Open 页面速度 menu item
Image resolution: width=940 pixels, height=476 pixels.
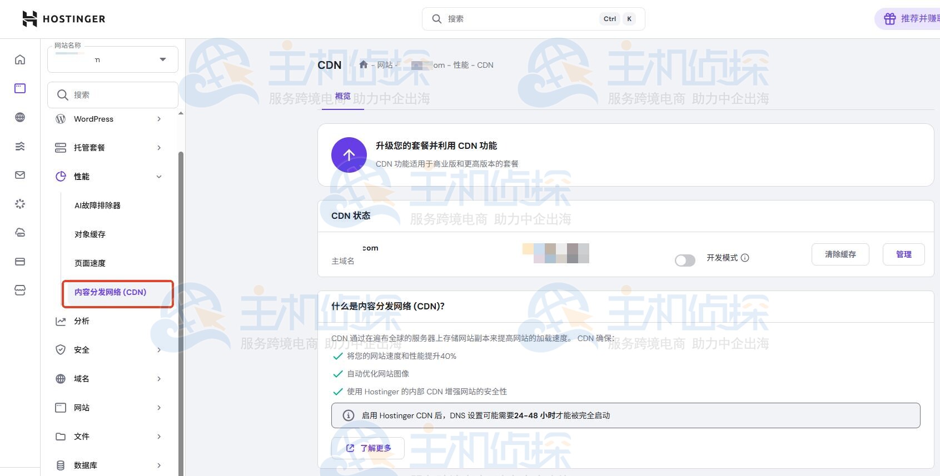(x=90, y=263)
